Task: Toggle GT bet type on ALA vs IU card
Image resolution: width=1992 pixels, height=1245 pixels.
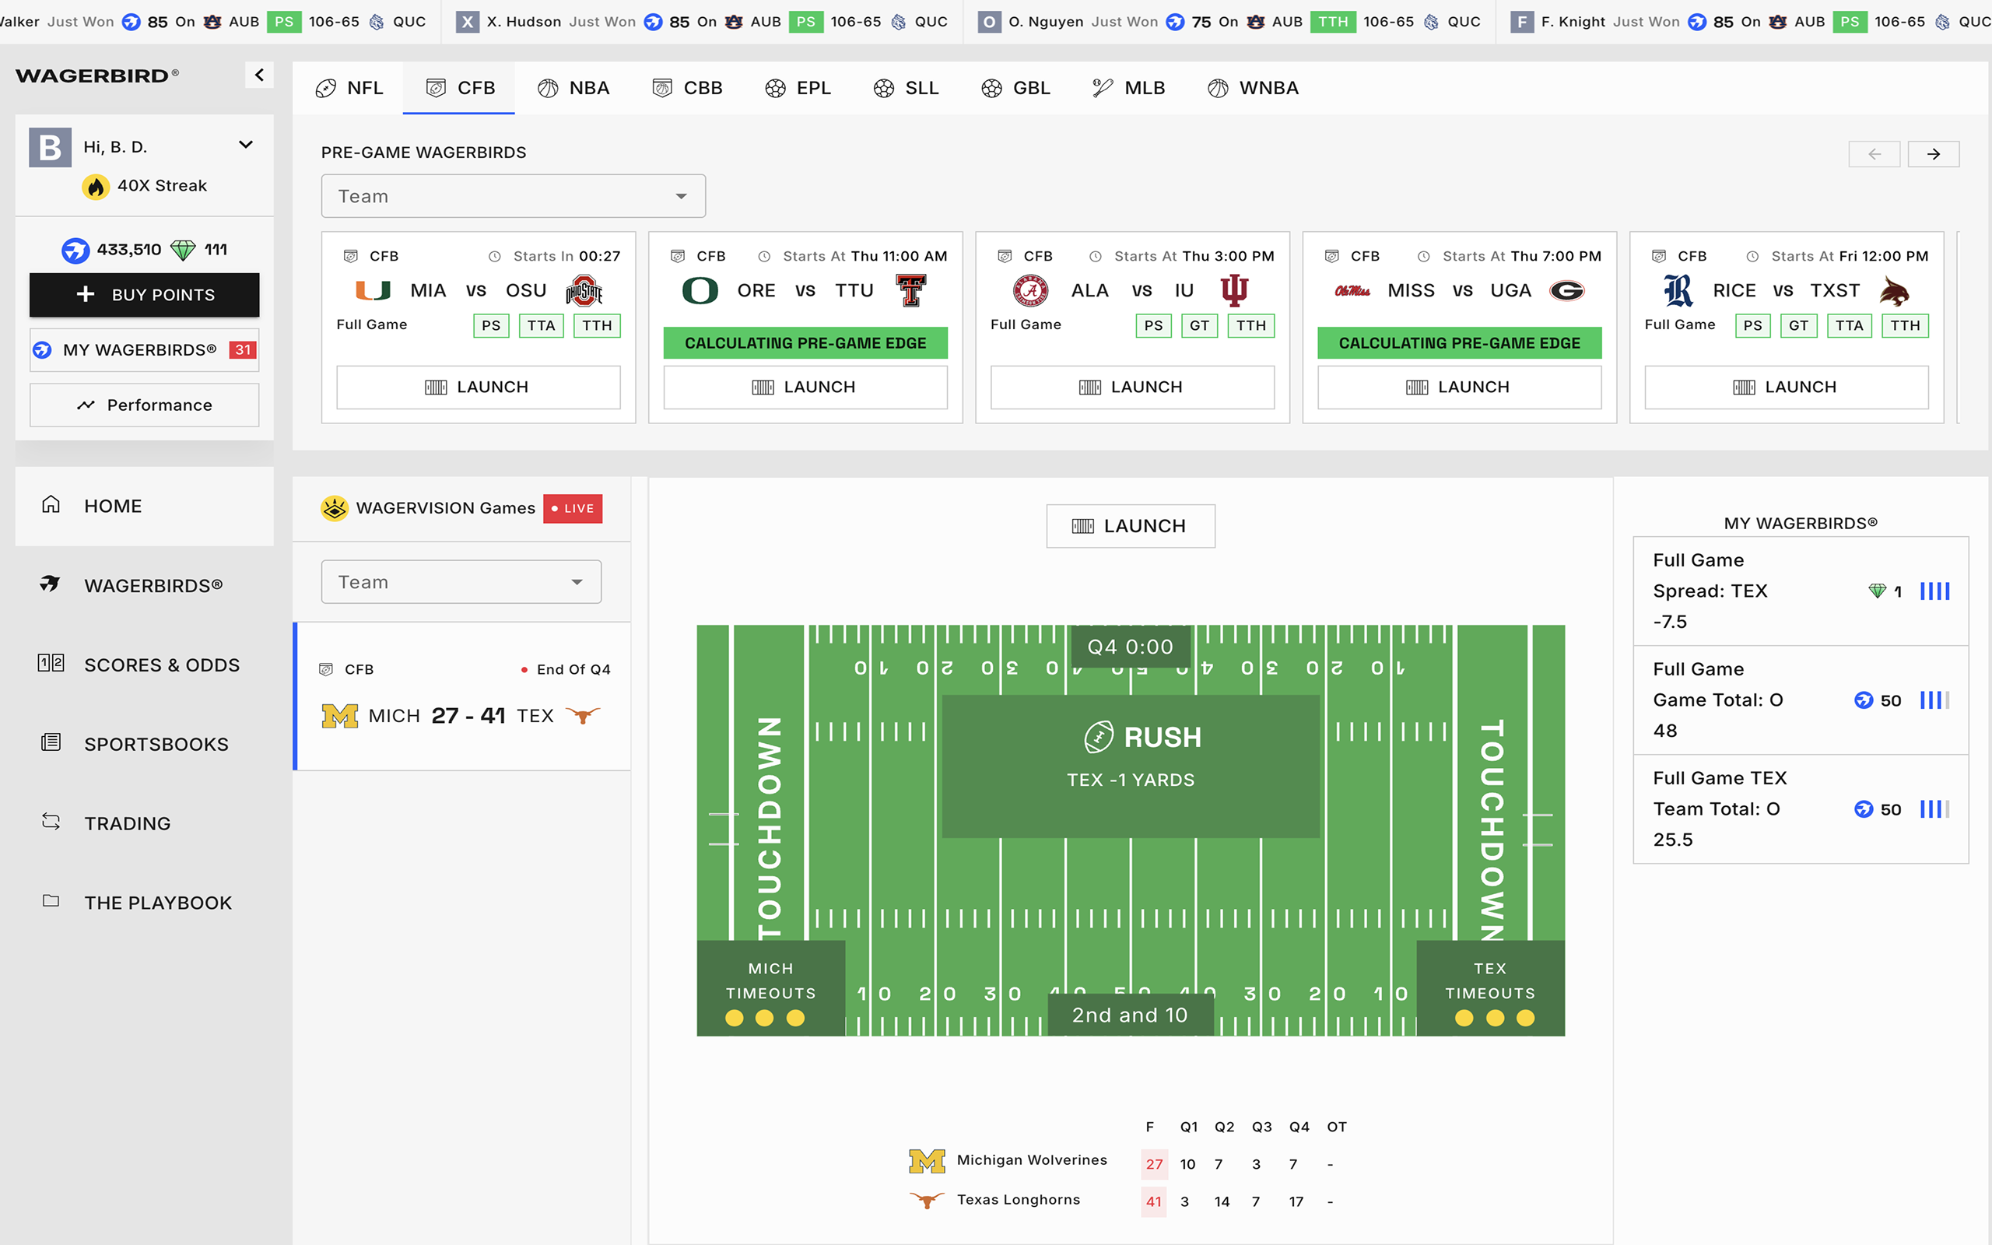Action: coord(1199,326)
